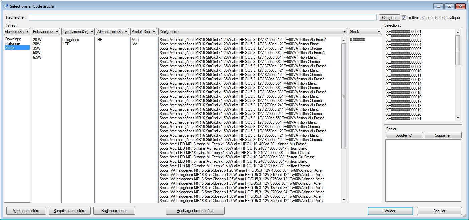Image resolution: width=469 pixels, height=220 pixels.
Task: Select Artic in Produit list
Action: (144, 40)
